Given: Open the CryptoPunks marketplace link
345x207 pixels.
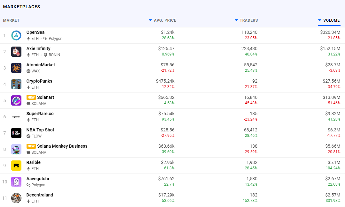Looking at the screenshot, I should (x=39, y=81).
